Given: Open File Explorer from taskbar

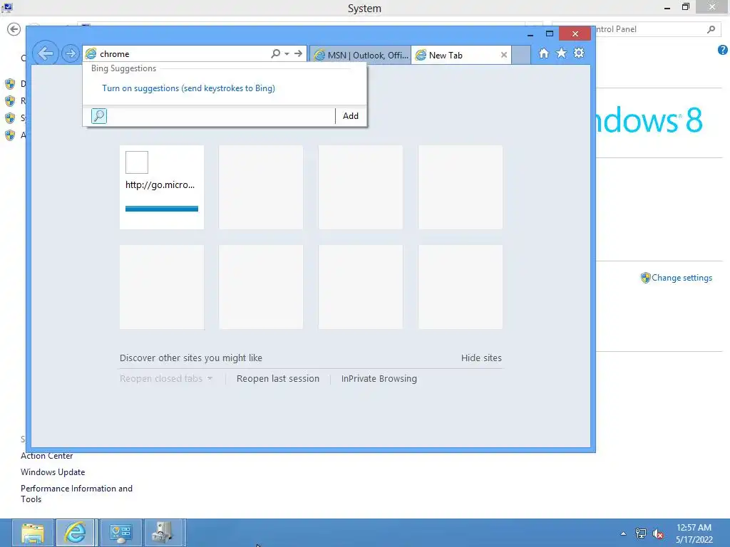Looking at the screenshot, I should tap(33, 533).
